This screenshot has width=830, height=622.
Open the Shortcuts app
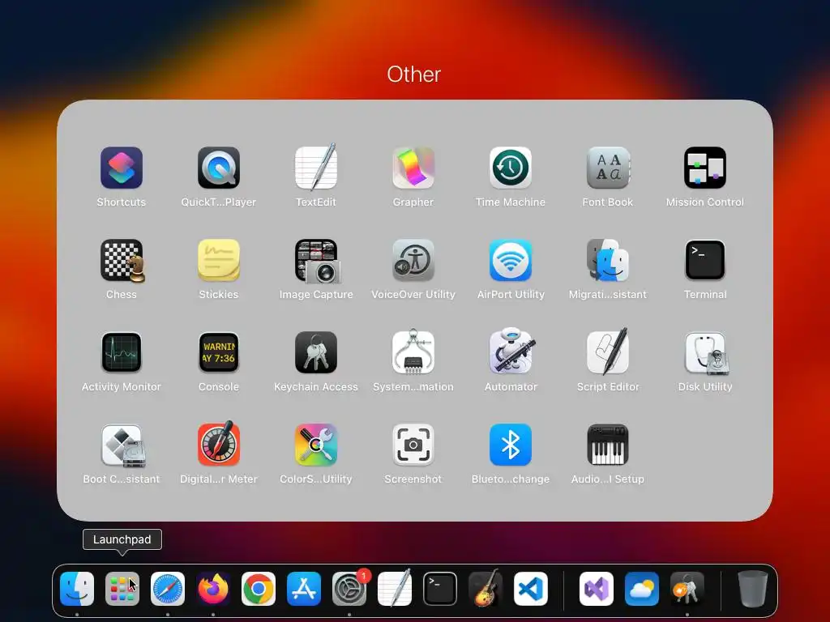click(x=122, y=168)
